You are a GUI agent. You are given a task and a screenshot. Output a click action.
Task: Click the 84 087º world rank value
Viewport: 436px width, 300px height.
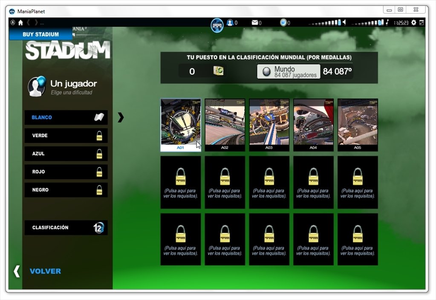(x=337, y=71)
